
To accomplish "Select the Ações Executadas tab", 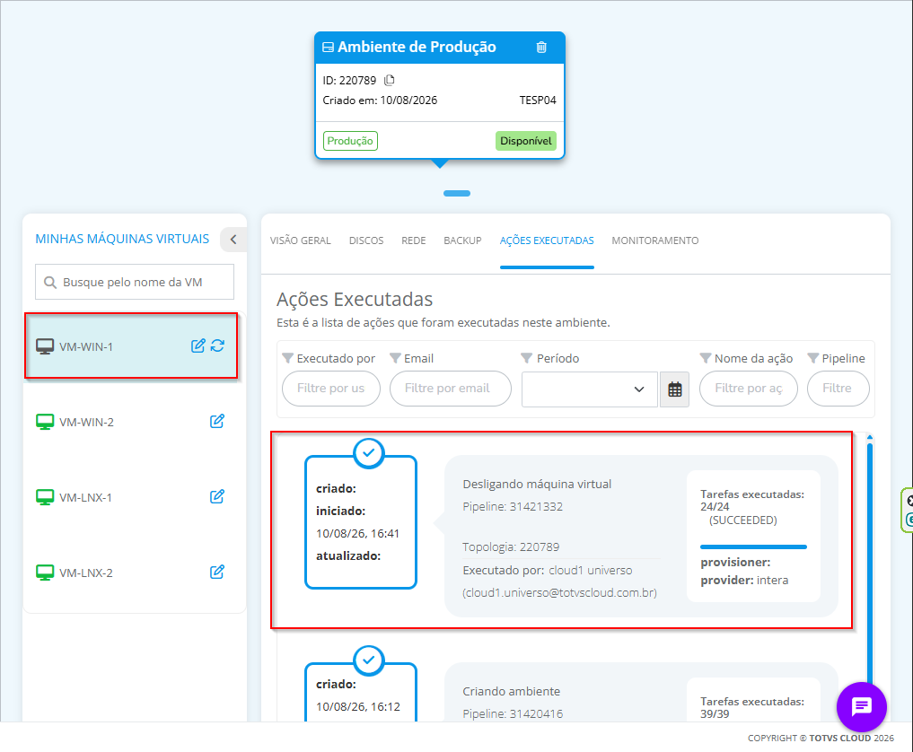I will (547, 240).
